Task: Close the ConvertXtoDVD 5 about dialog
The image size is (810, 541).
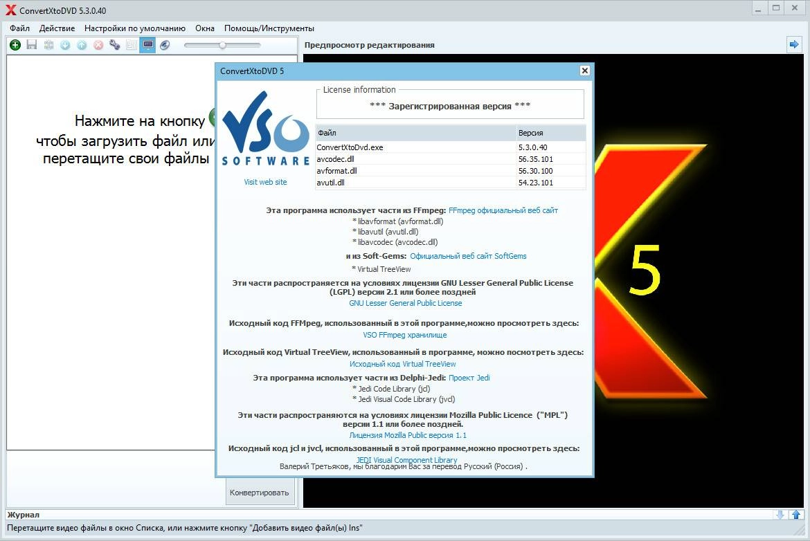Action: point(584,71)
